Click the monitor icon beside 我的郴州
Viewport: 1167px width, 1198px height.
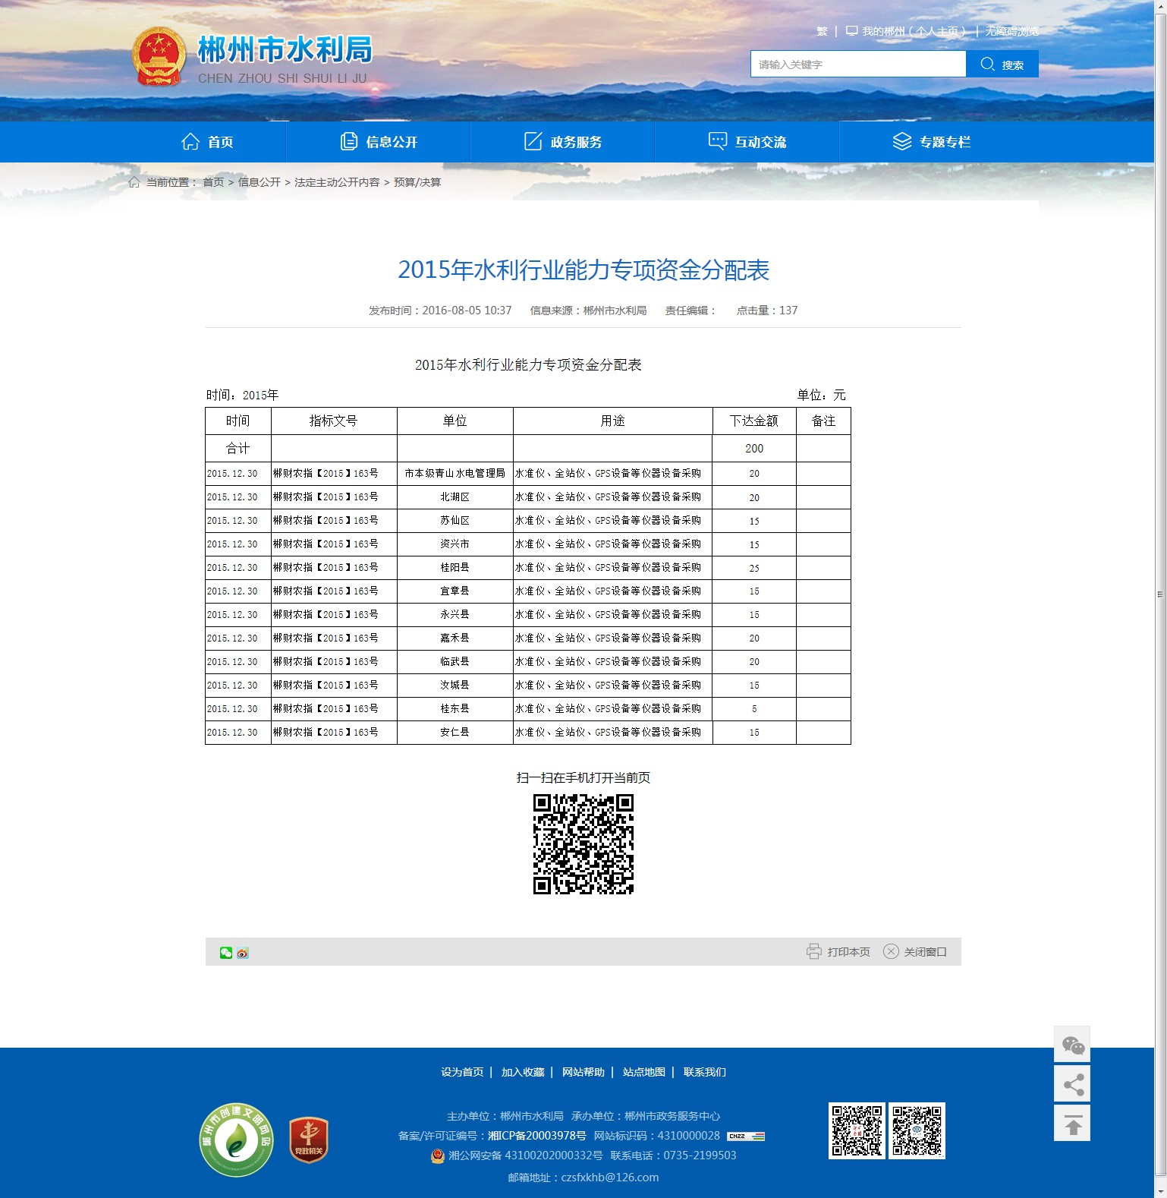(x=852, y=31)
